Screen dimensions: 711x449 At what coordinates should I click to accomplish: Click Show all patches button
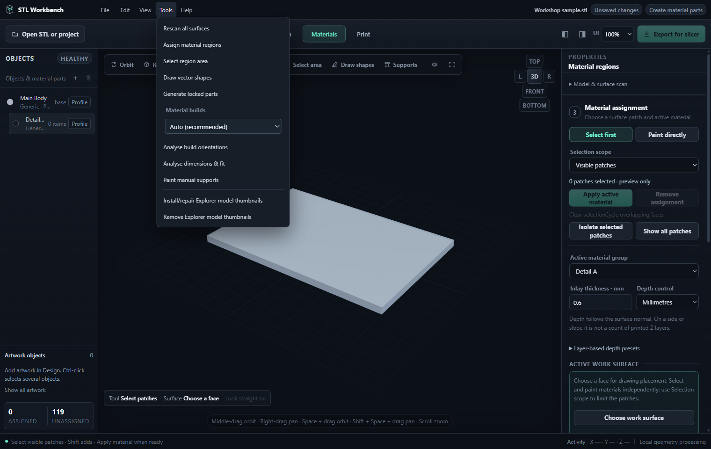tap(667, 231)
